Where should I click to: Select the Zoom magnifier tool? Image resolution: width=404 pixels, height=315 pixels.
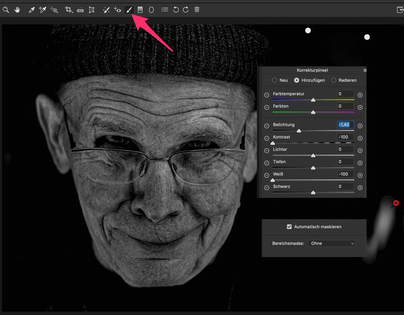[x=6, y=10]
